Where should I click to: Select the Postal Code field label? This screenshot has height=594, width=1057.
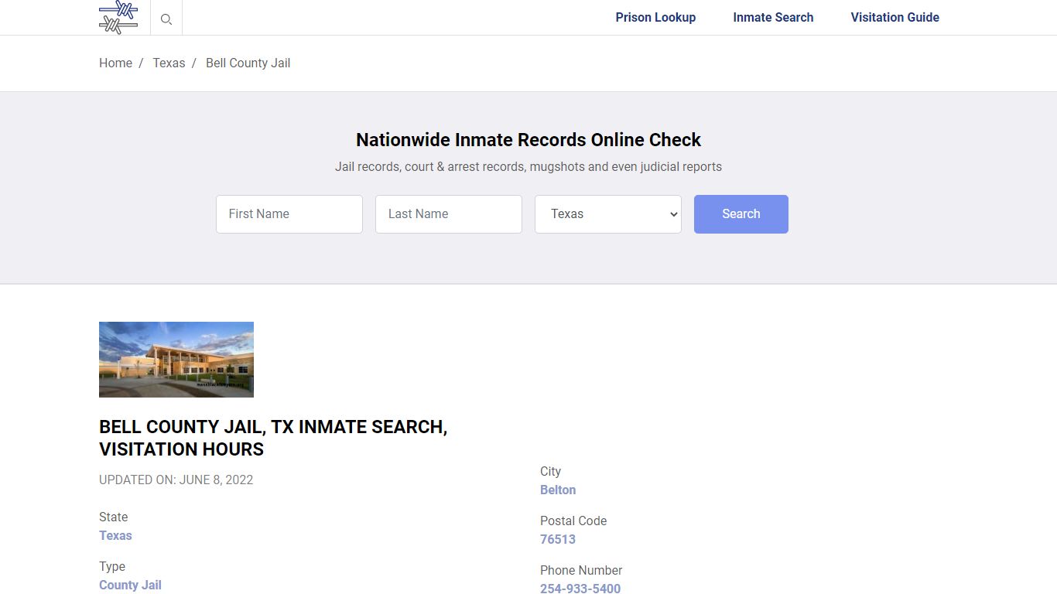point(573,521)
